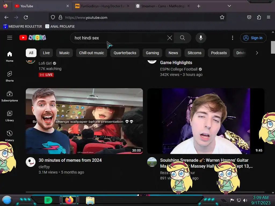275x206 pixels.
Task: Open the cleffyy channel name
Action: (44, 167)
